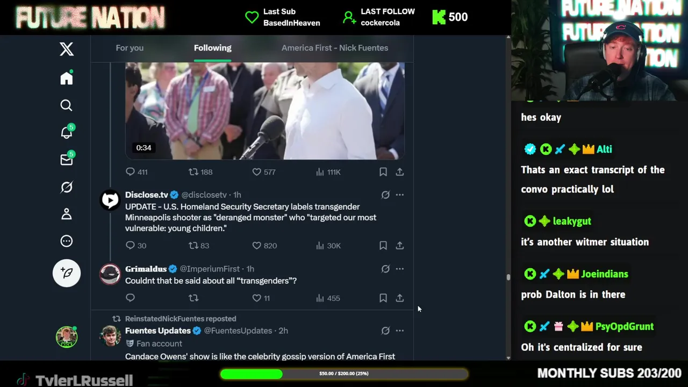Reply to the Grimaldus post
Screen dimensions: 688x387
click(x=130, y=298)
